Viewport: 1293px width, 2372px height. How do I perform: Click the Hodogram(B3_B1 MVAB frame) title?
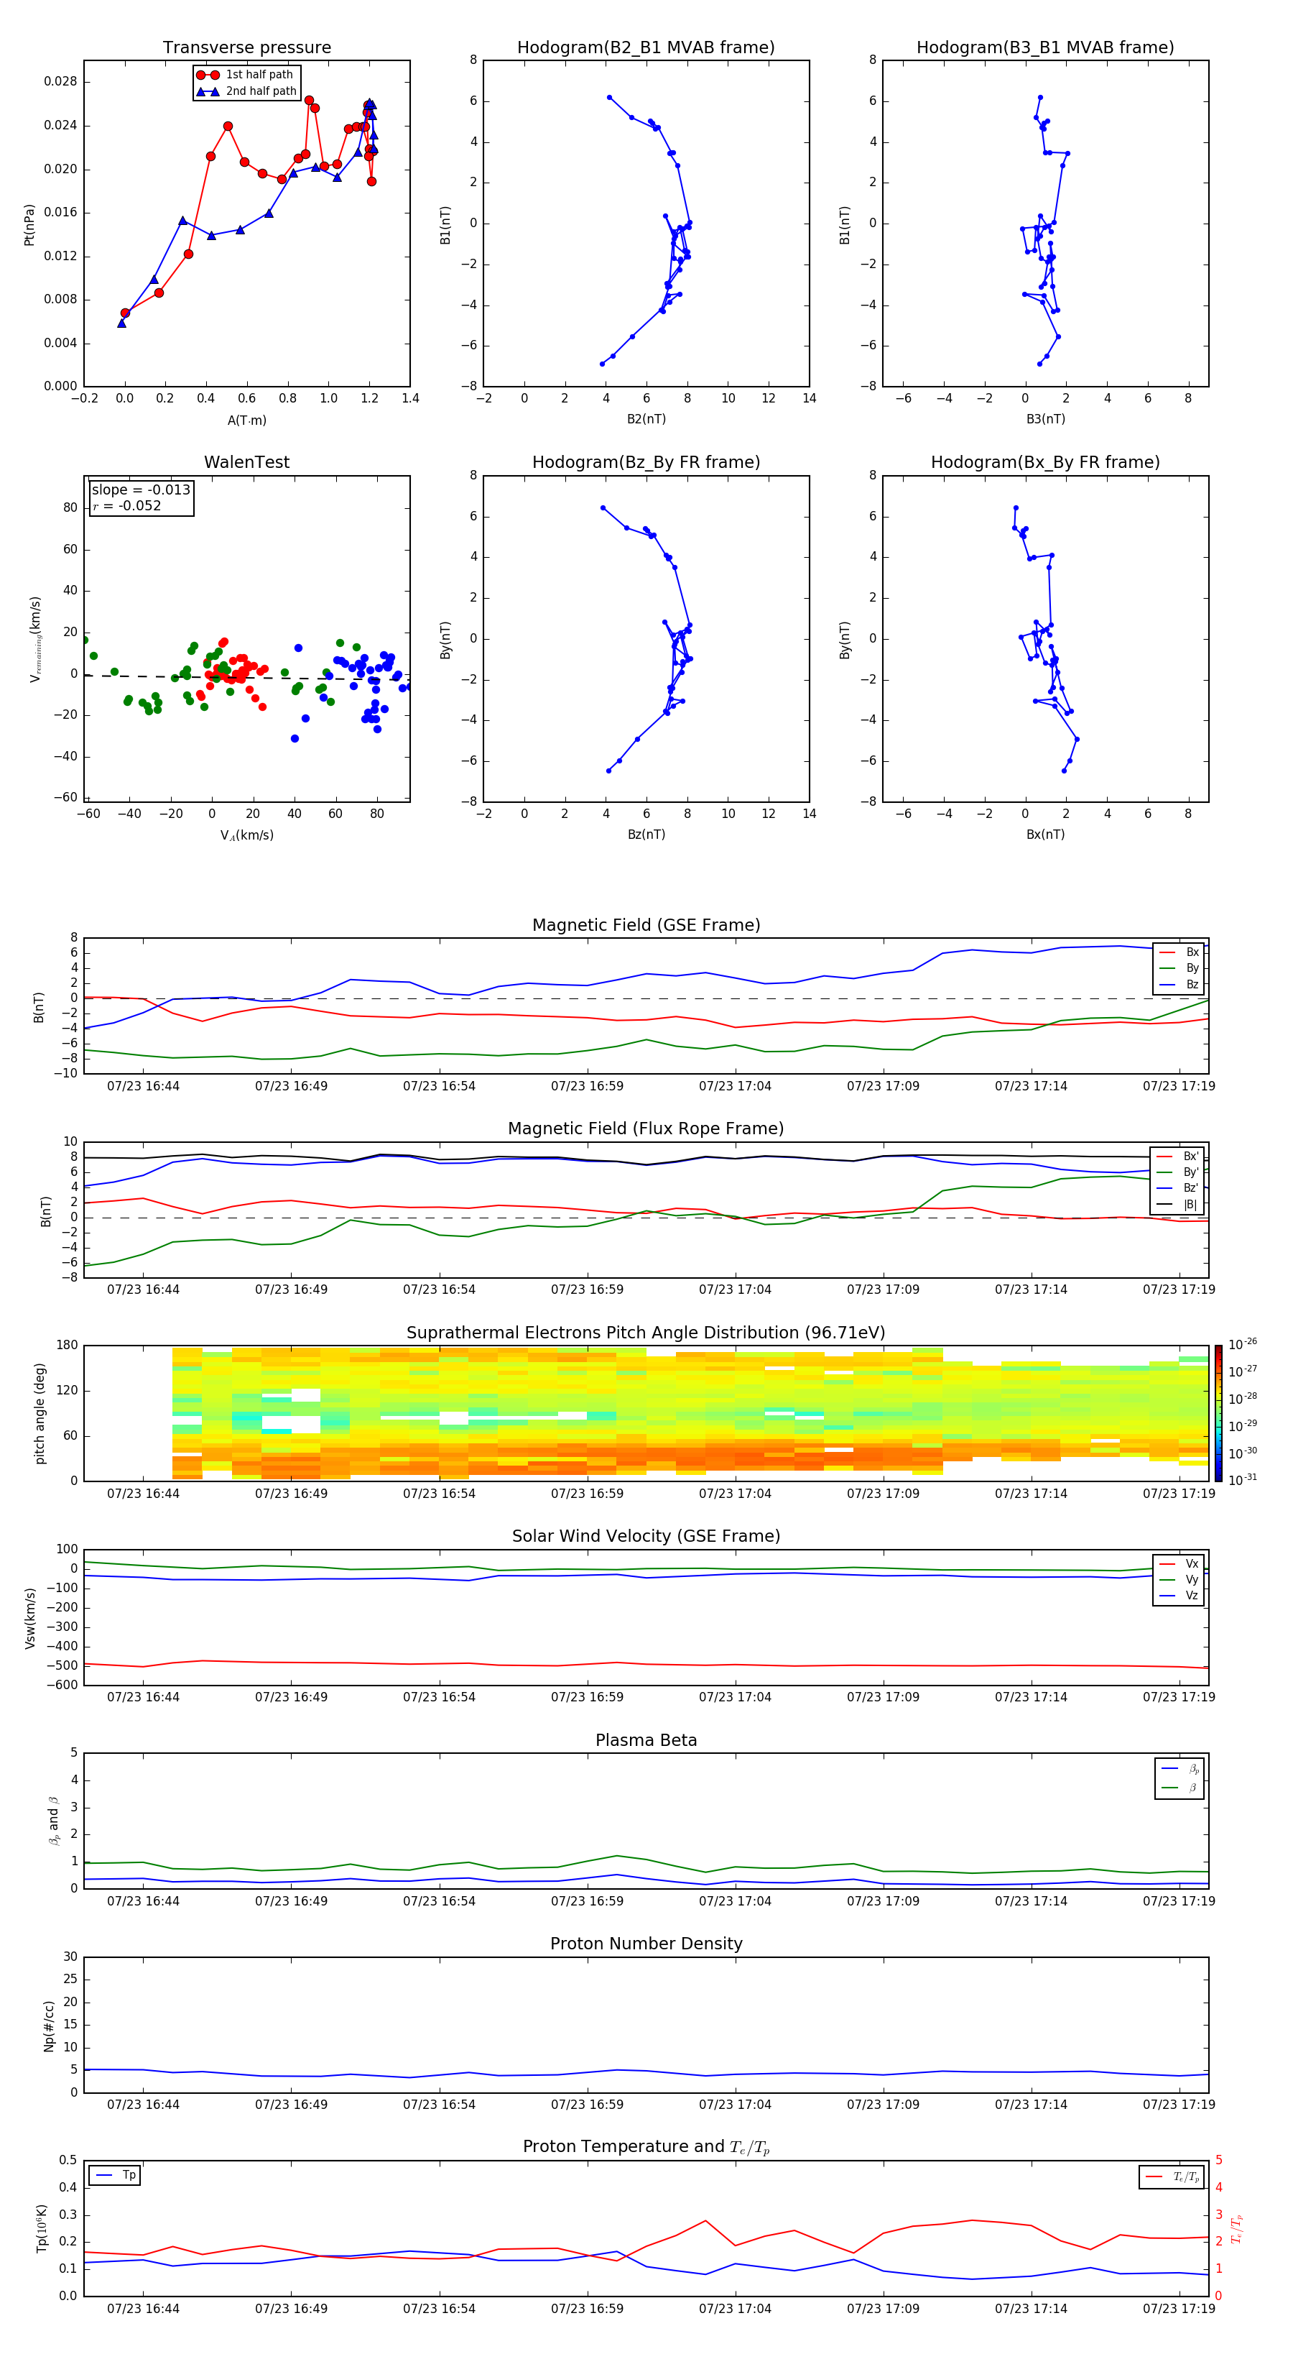pyautogui.click(x=1045, y=48)
